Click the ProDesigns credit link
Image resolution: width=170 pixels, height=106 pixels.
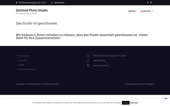point(149,84)
